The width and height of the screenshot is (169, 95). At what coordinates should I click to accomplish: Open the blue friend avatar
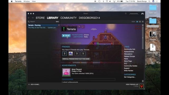pos(71,54)
